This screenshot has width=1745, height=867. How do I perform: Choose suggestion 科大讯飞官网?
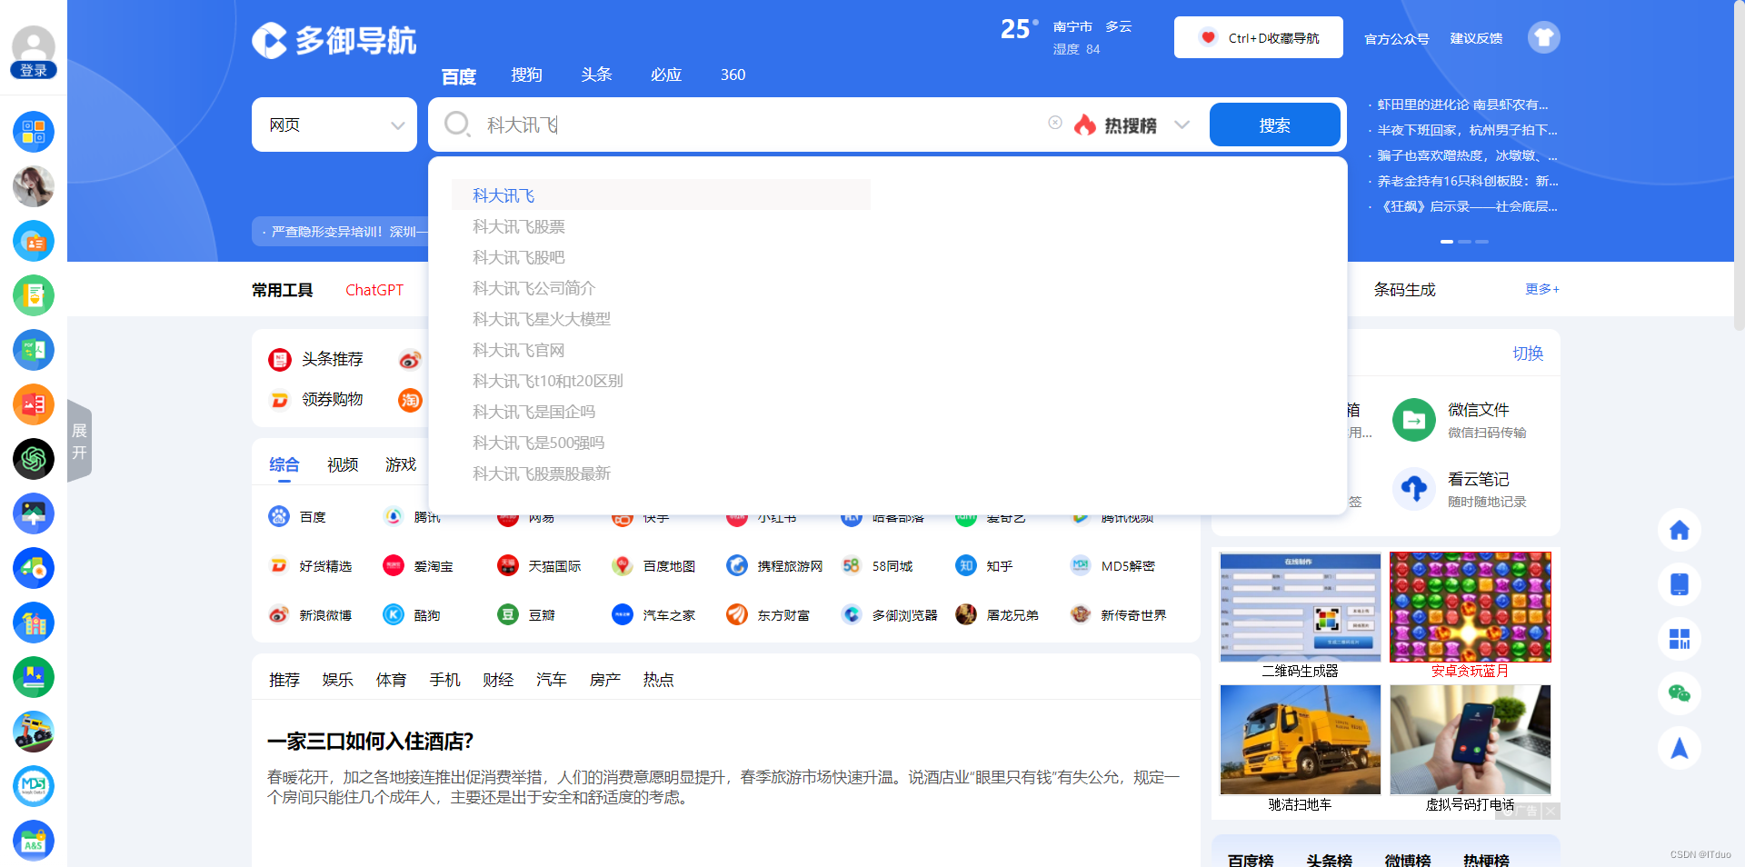point(519,350)
